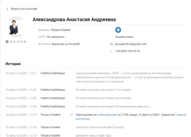Viewport: 191px width, 137px height.
Task: Click the name Александрова Анастасия Андреевна
Action: (74, 19)
